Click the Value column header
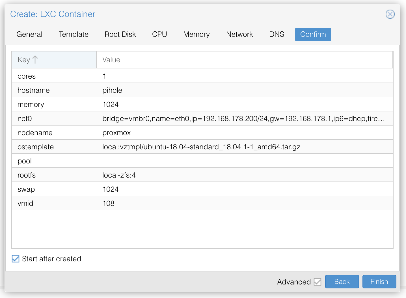This screenshot has width=406, height=298. (111, 59)
